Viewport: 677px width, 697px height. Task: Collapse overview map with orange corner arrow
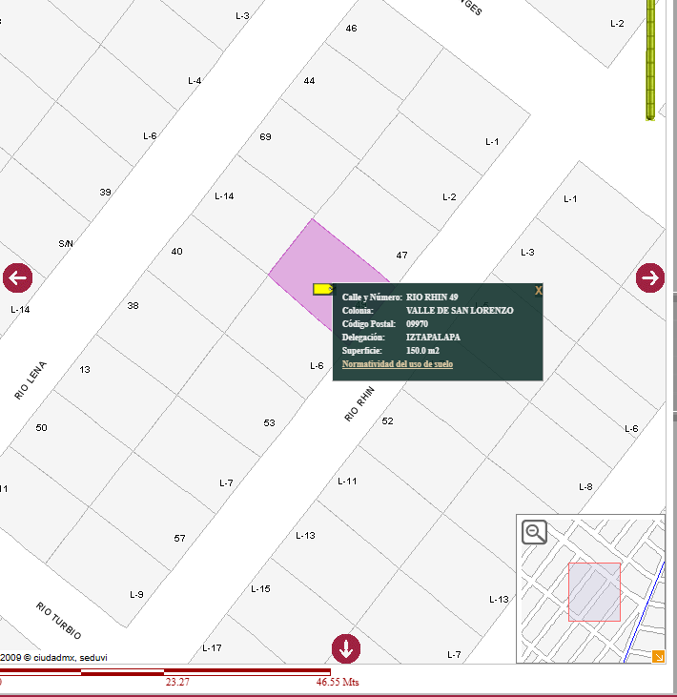point(658,657)
